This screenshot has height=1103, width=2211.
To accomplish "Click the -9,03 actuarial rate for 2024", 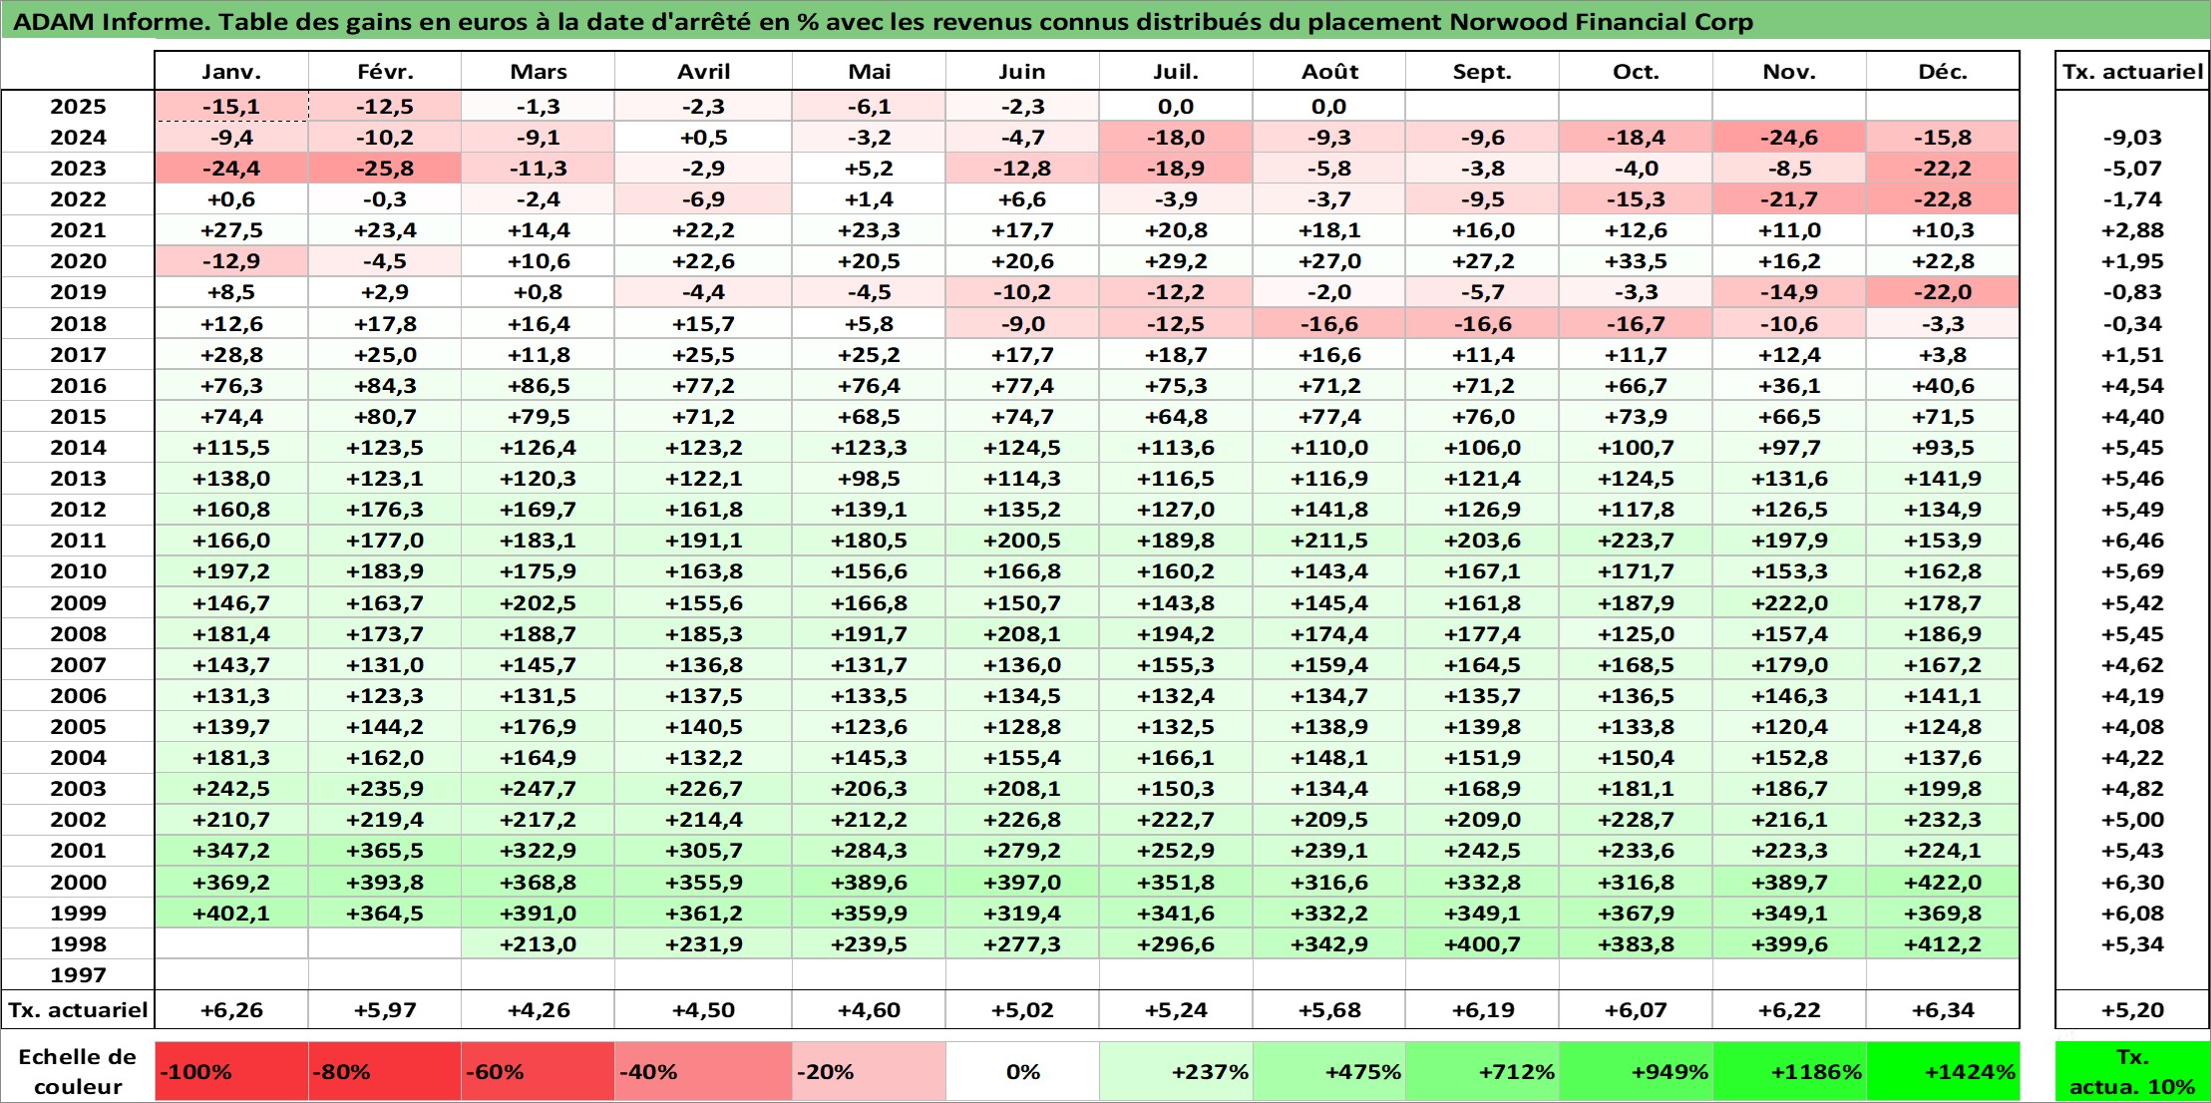I will 2132,138.
